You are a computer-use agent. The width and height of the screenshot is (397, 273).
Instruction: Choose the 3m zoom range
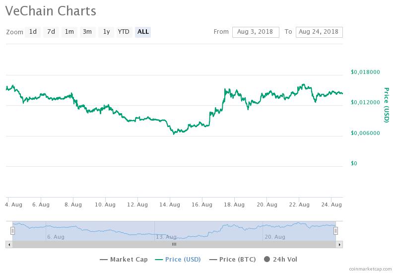pos(88,32)
